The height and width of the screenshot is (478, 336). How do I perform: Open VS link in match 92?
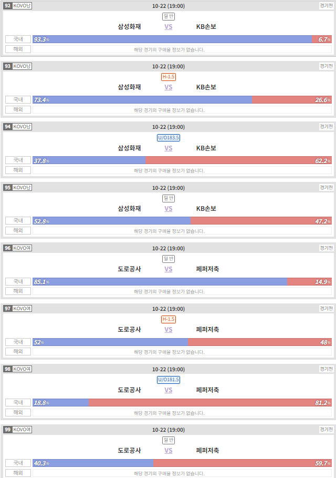click(x=169, y=27)
